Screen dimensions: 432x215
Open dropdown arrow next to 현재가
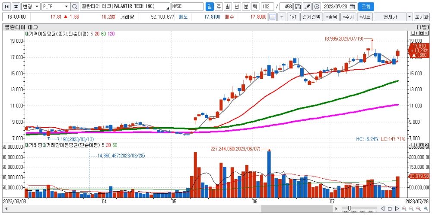pos(410,17)
